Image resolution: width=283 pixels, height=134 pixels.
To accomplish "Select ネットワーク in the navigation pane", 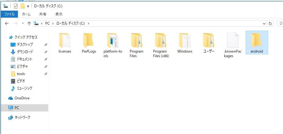I will coord(19,118).
